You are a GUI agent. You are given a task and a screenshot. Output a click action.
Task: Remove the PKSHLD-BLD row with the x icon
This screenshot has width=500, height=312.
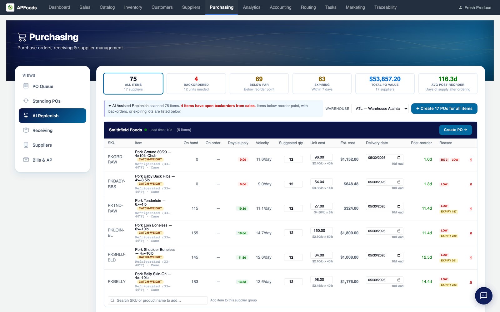click(x=471, y=258)
